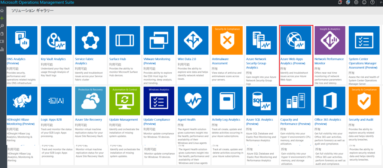Select the Agent Health heart icon

pyautogui.click(x=193, y=101)
